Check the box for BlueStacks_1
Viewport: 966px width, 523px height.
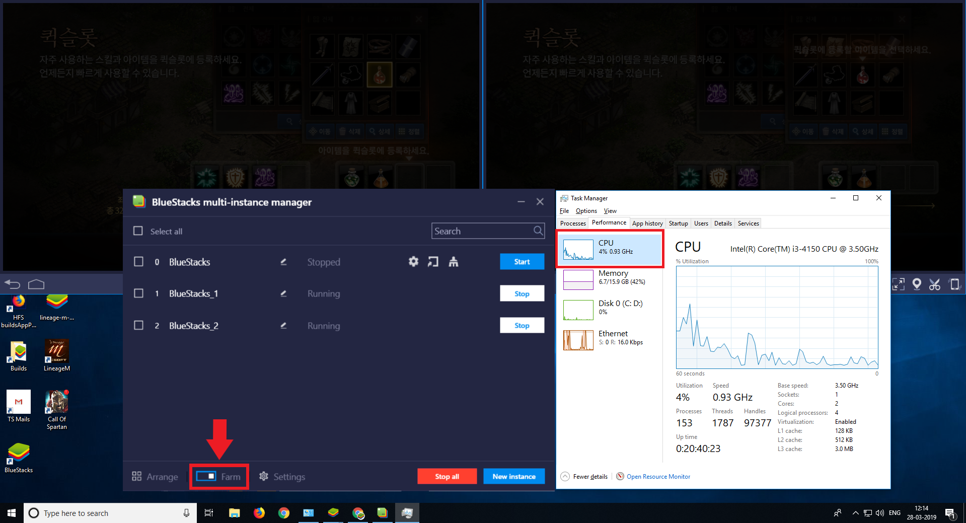tap(138, 293)
